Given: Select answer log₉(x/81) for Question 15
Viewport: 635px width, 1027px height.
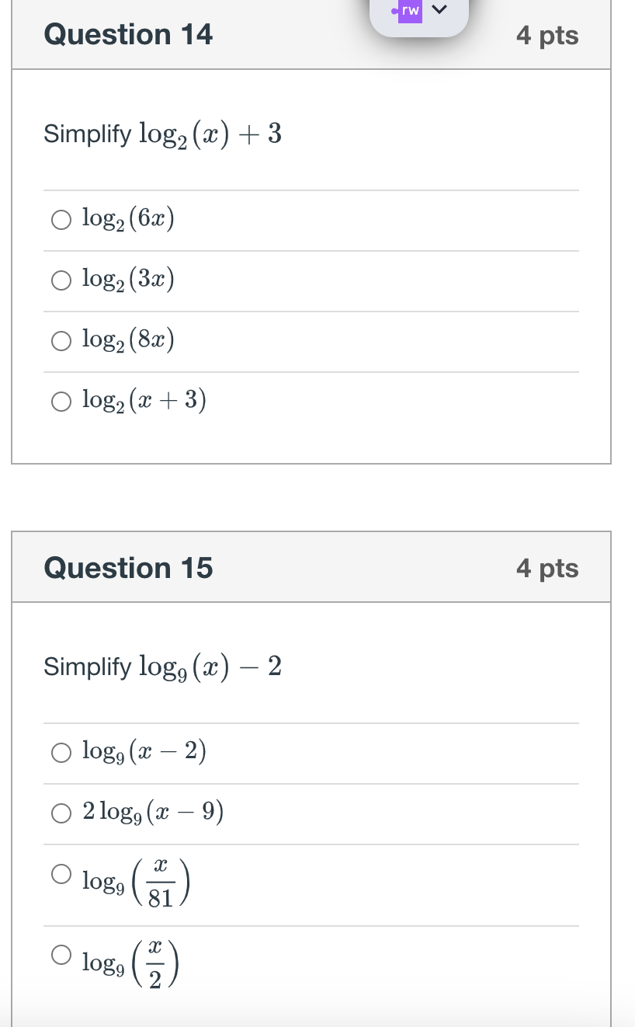Looking at the screenshot, I should pos(61,874).
